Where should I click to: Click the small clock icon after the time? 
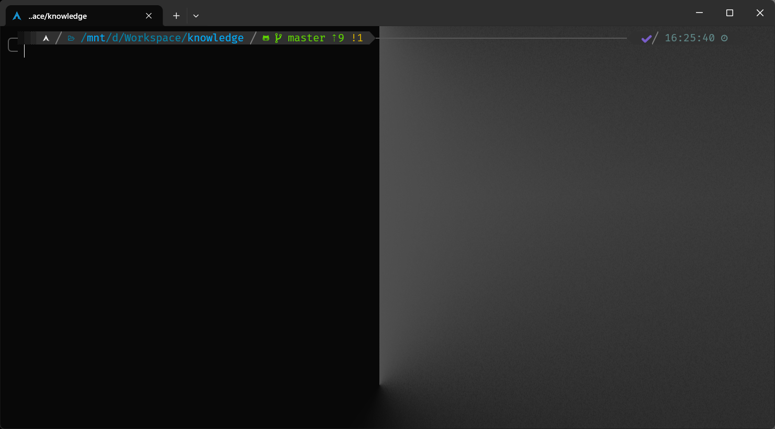724,38
